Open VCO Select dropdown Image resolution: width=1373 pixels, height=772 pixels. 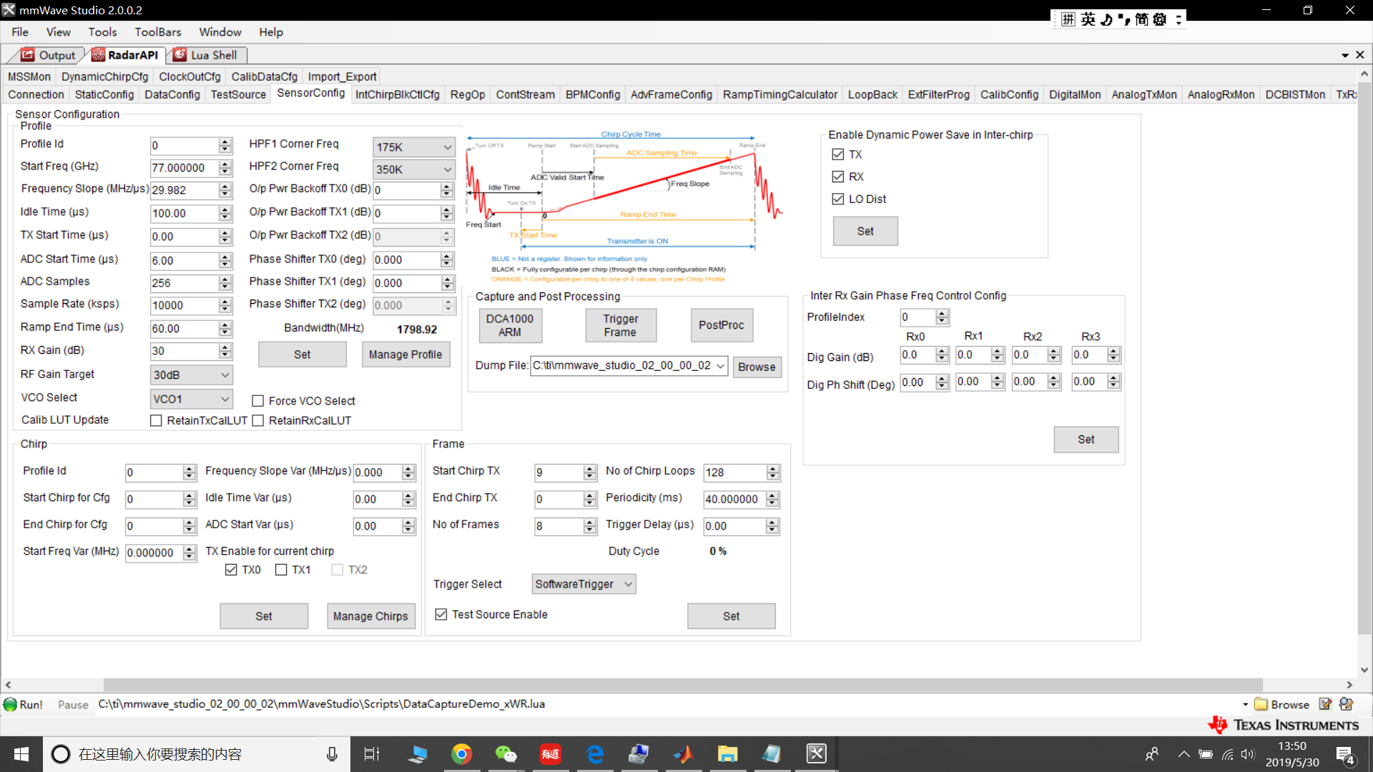point(192,399)
